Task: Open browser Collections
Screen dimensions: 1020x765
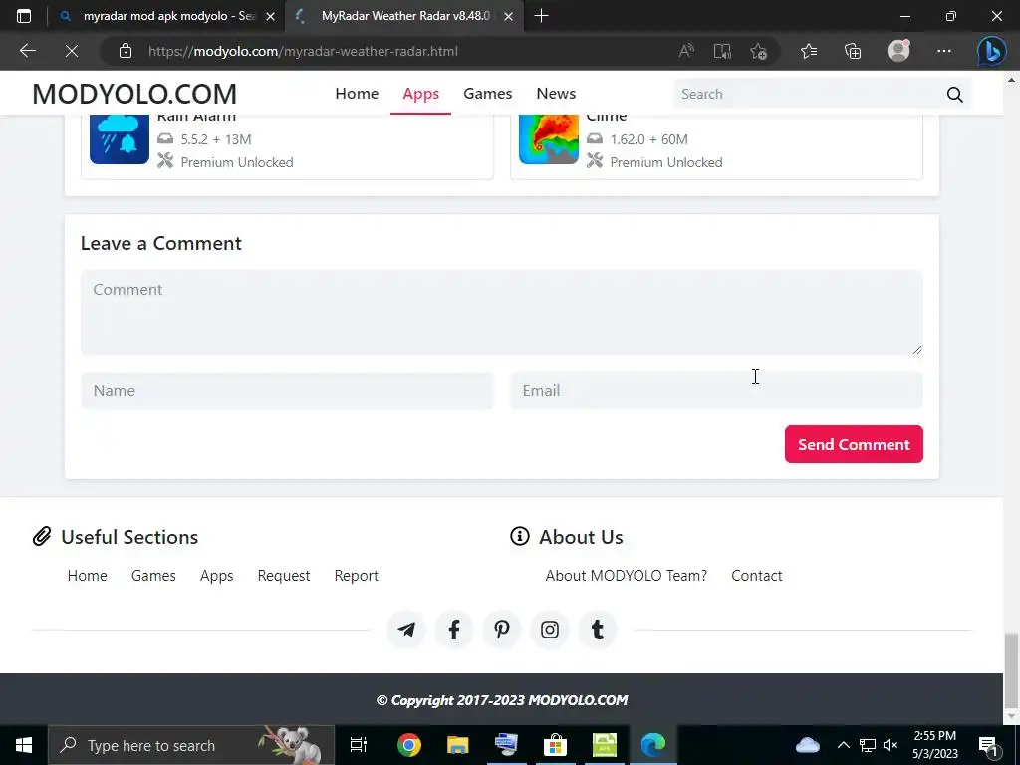Action: [853, 51]
